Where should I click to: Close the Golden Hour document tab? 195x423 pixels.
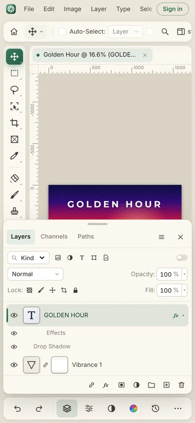(145, 55)
